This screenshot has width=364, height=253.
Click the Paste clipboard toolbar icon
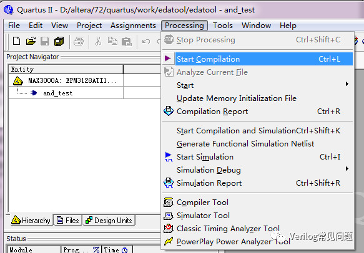pos(127,42)
